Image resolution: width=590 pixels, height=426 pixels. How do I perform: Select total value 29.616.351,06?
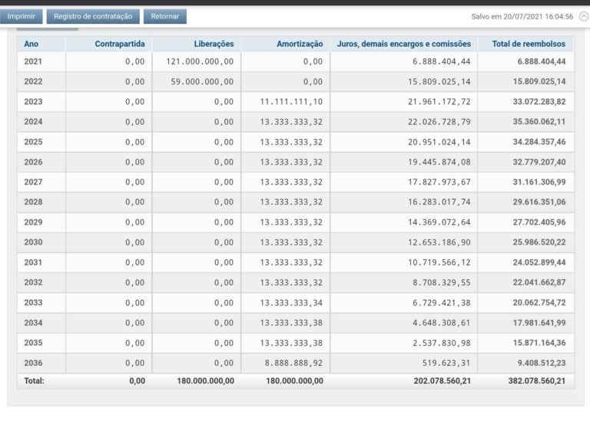click(539, 202)
